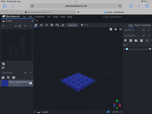This screenshot has height=114, width=152.
Task: Expand wool_colored_yellow group
Action: pos(124,49)
